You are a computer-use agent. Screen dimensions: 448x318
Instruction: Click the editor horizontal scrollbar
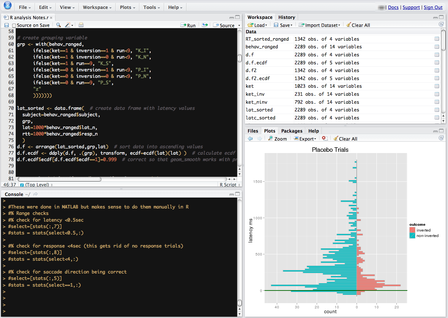pos(59,179)
